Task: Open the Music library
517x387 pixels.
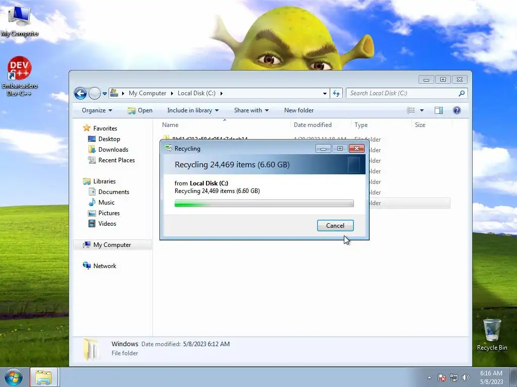Action: point(106,203)
